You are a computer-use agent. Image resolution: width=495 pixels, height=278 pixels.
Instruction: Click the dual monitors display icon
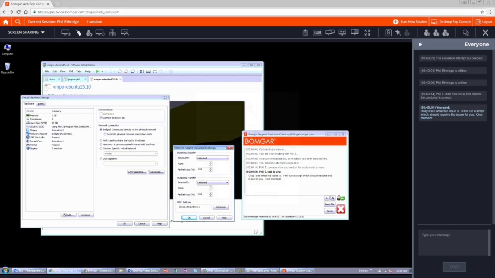point(330,33)
